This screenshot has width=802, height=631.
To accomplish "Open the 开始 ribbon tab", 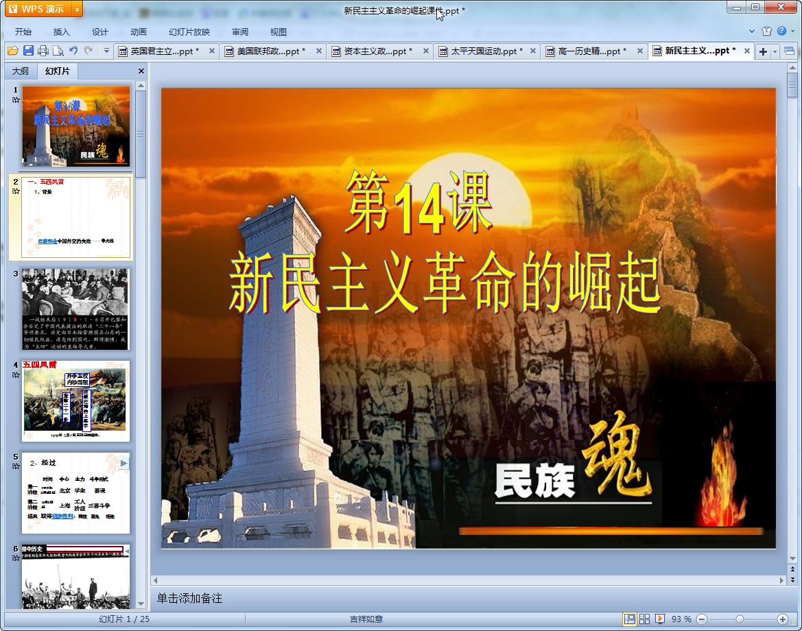I will [23, 32].
